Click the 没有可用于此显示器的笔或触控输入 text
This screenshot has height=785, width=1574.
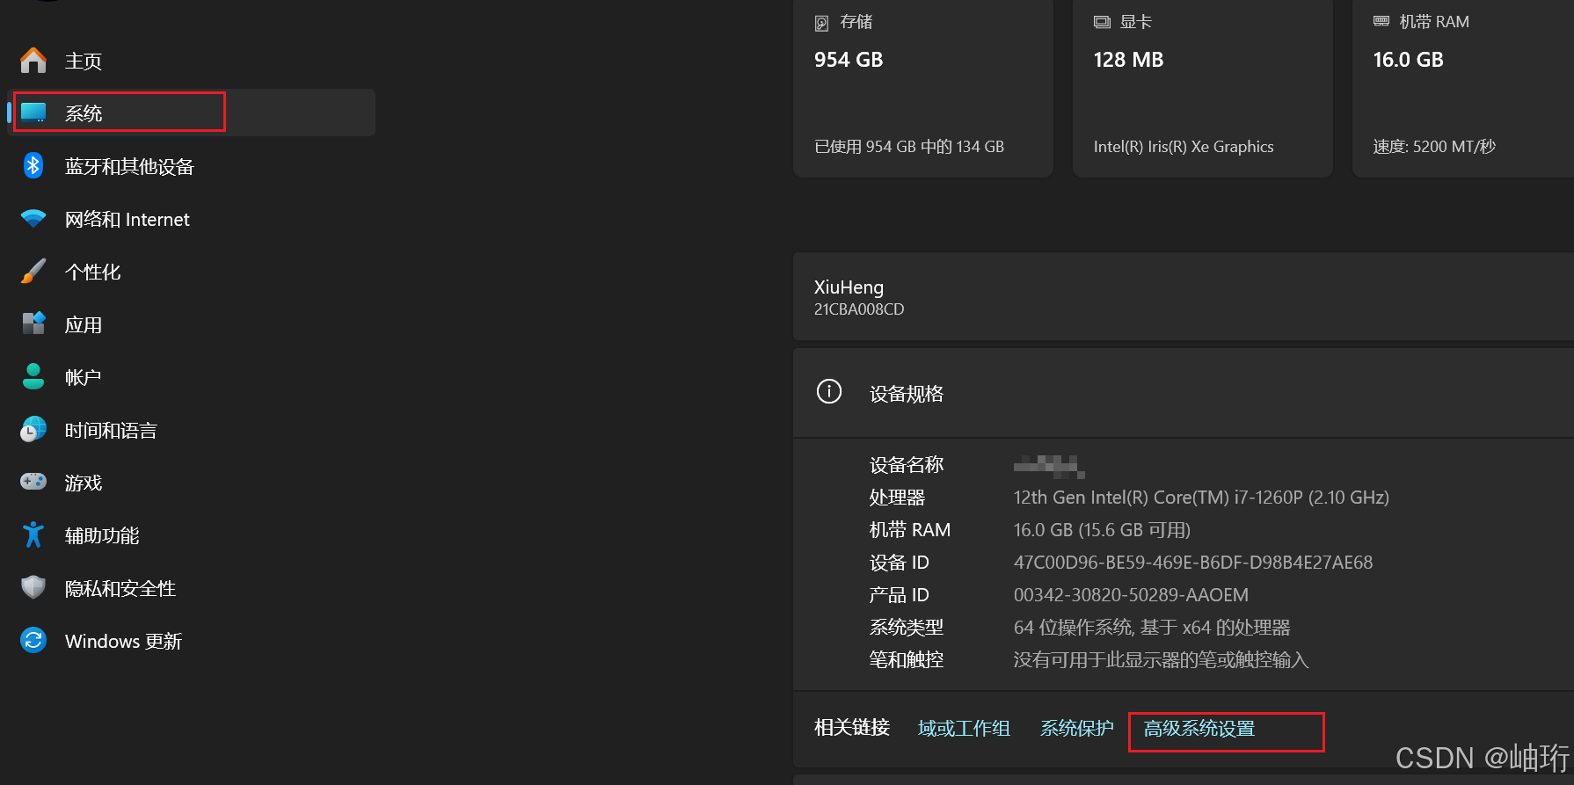point(1161,660)
